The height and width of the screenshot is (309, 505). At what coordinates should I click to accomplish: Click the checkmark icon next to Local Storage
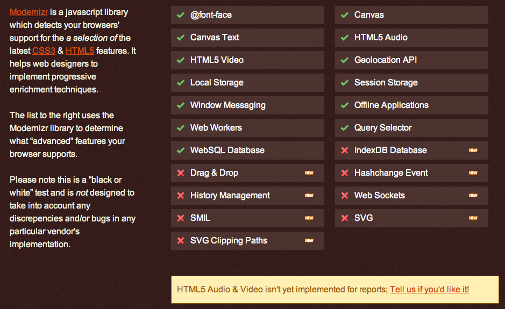click(181, 83)
